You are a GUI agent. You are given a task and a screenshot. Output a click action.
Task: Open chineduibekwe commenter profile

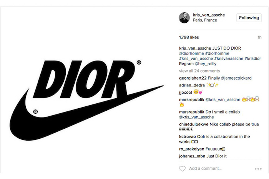click(x=194, y=124)
